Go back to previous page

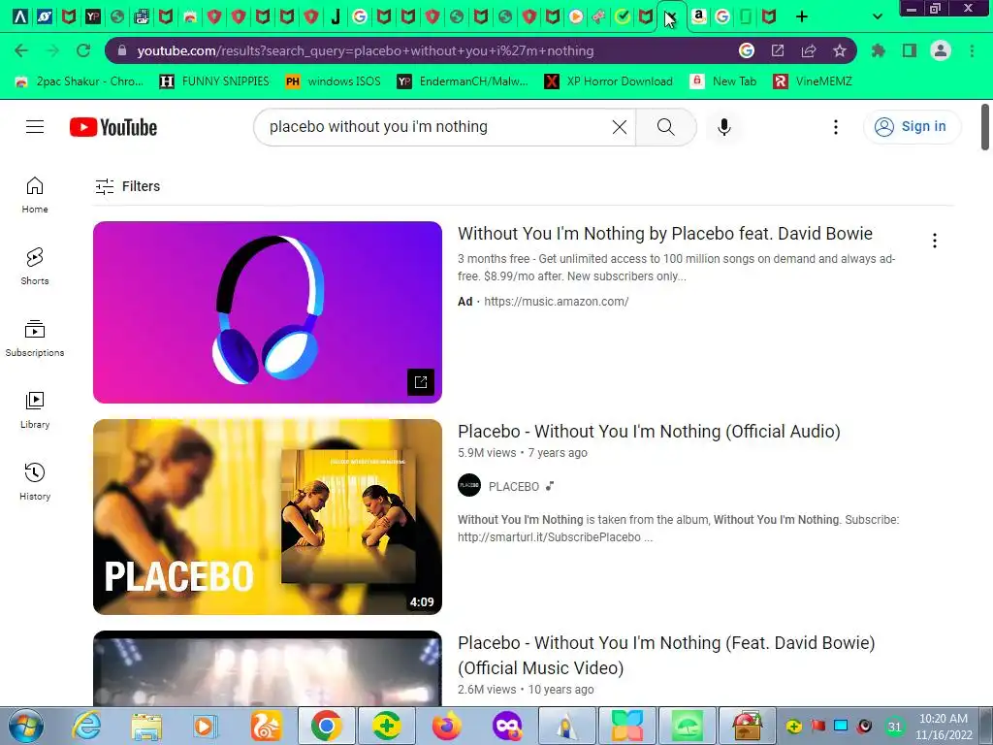(21, 50)
